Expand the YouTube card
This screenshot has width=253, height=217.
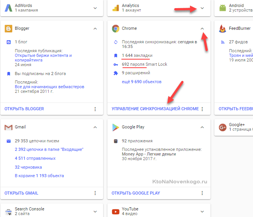(202, 212)
